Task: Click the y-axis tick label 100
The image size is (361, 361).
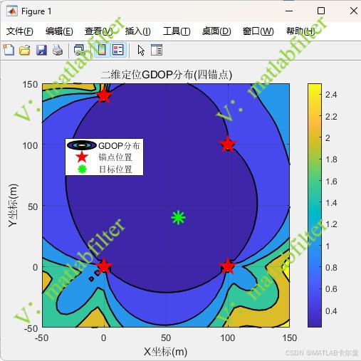Action: [x=30, y=145]
